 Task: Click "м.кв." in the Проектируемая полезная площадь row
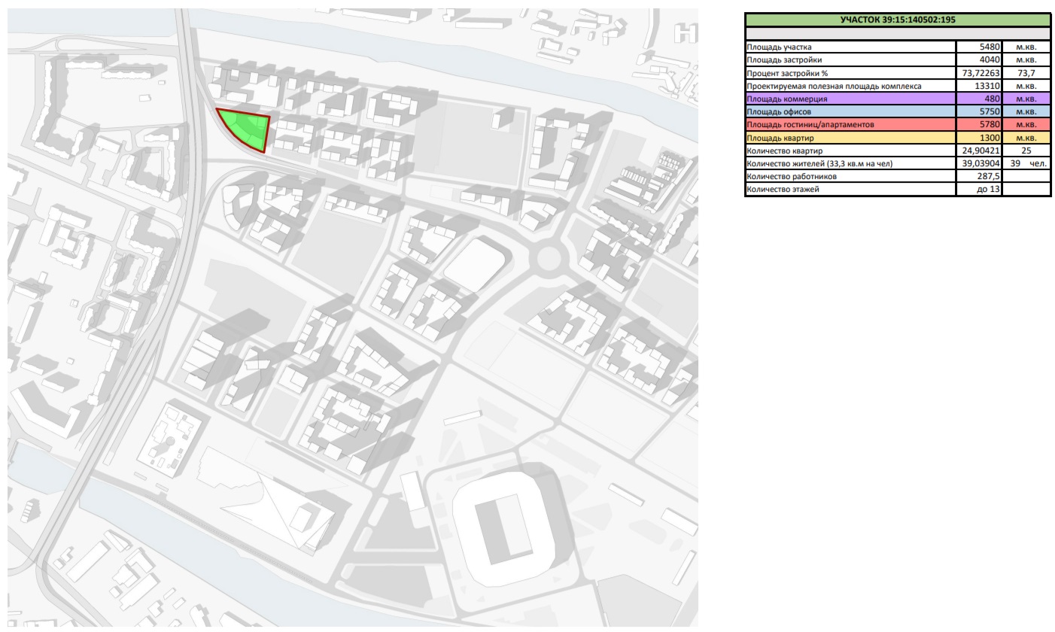1026,86
